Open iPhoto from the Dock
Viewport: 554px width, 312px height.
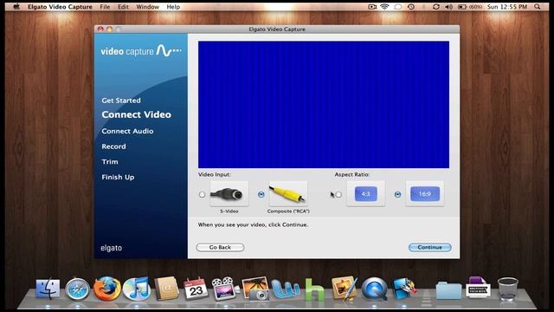coord(256,289)
